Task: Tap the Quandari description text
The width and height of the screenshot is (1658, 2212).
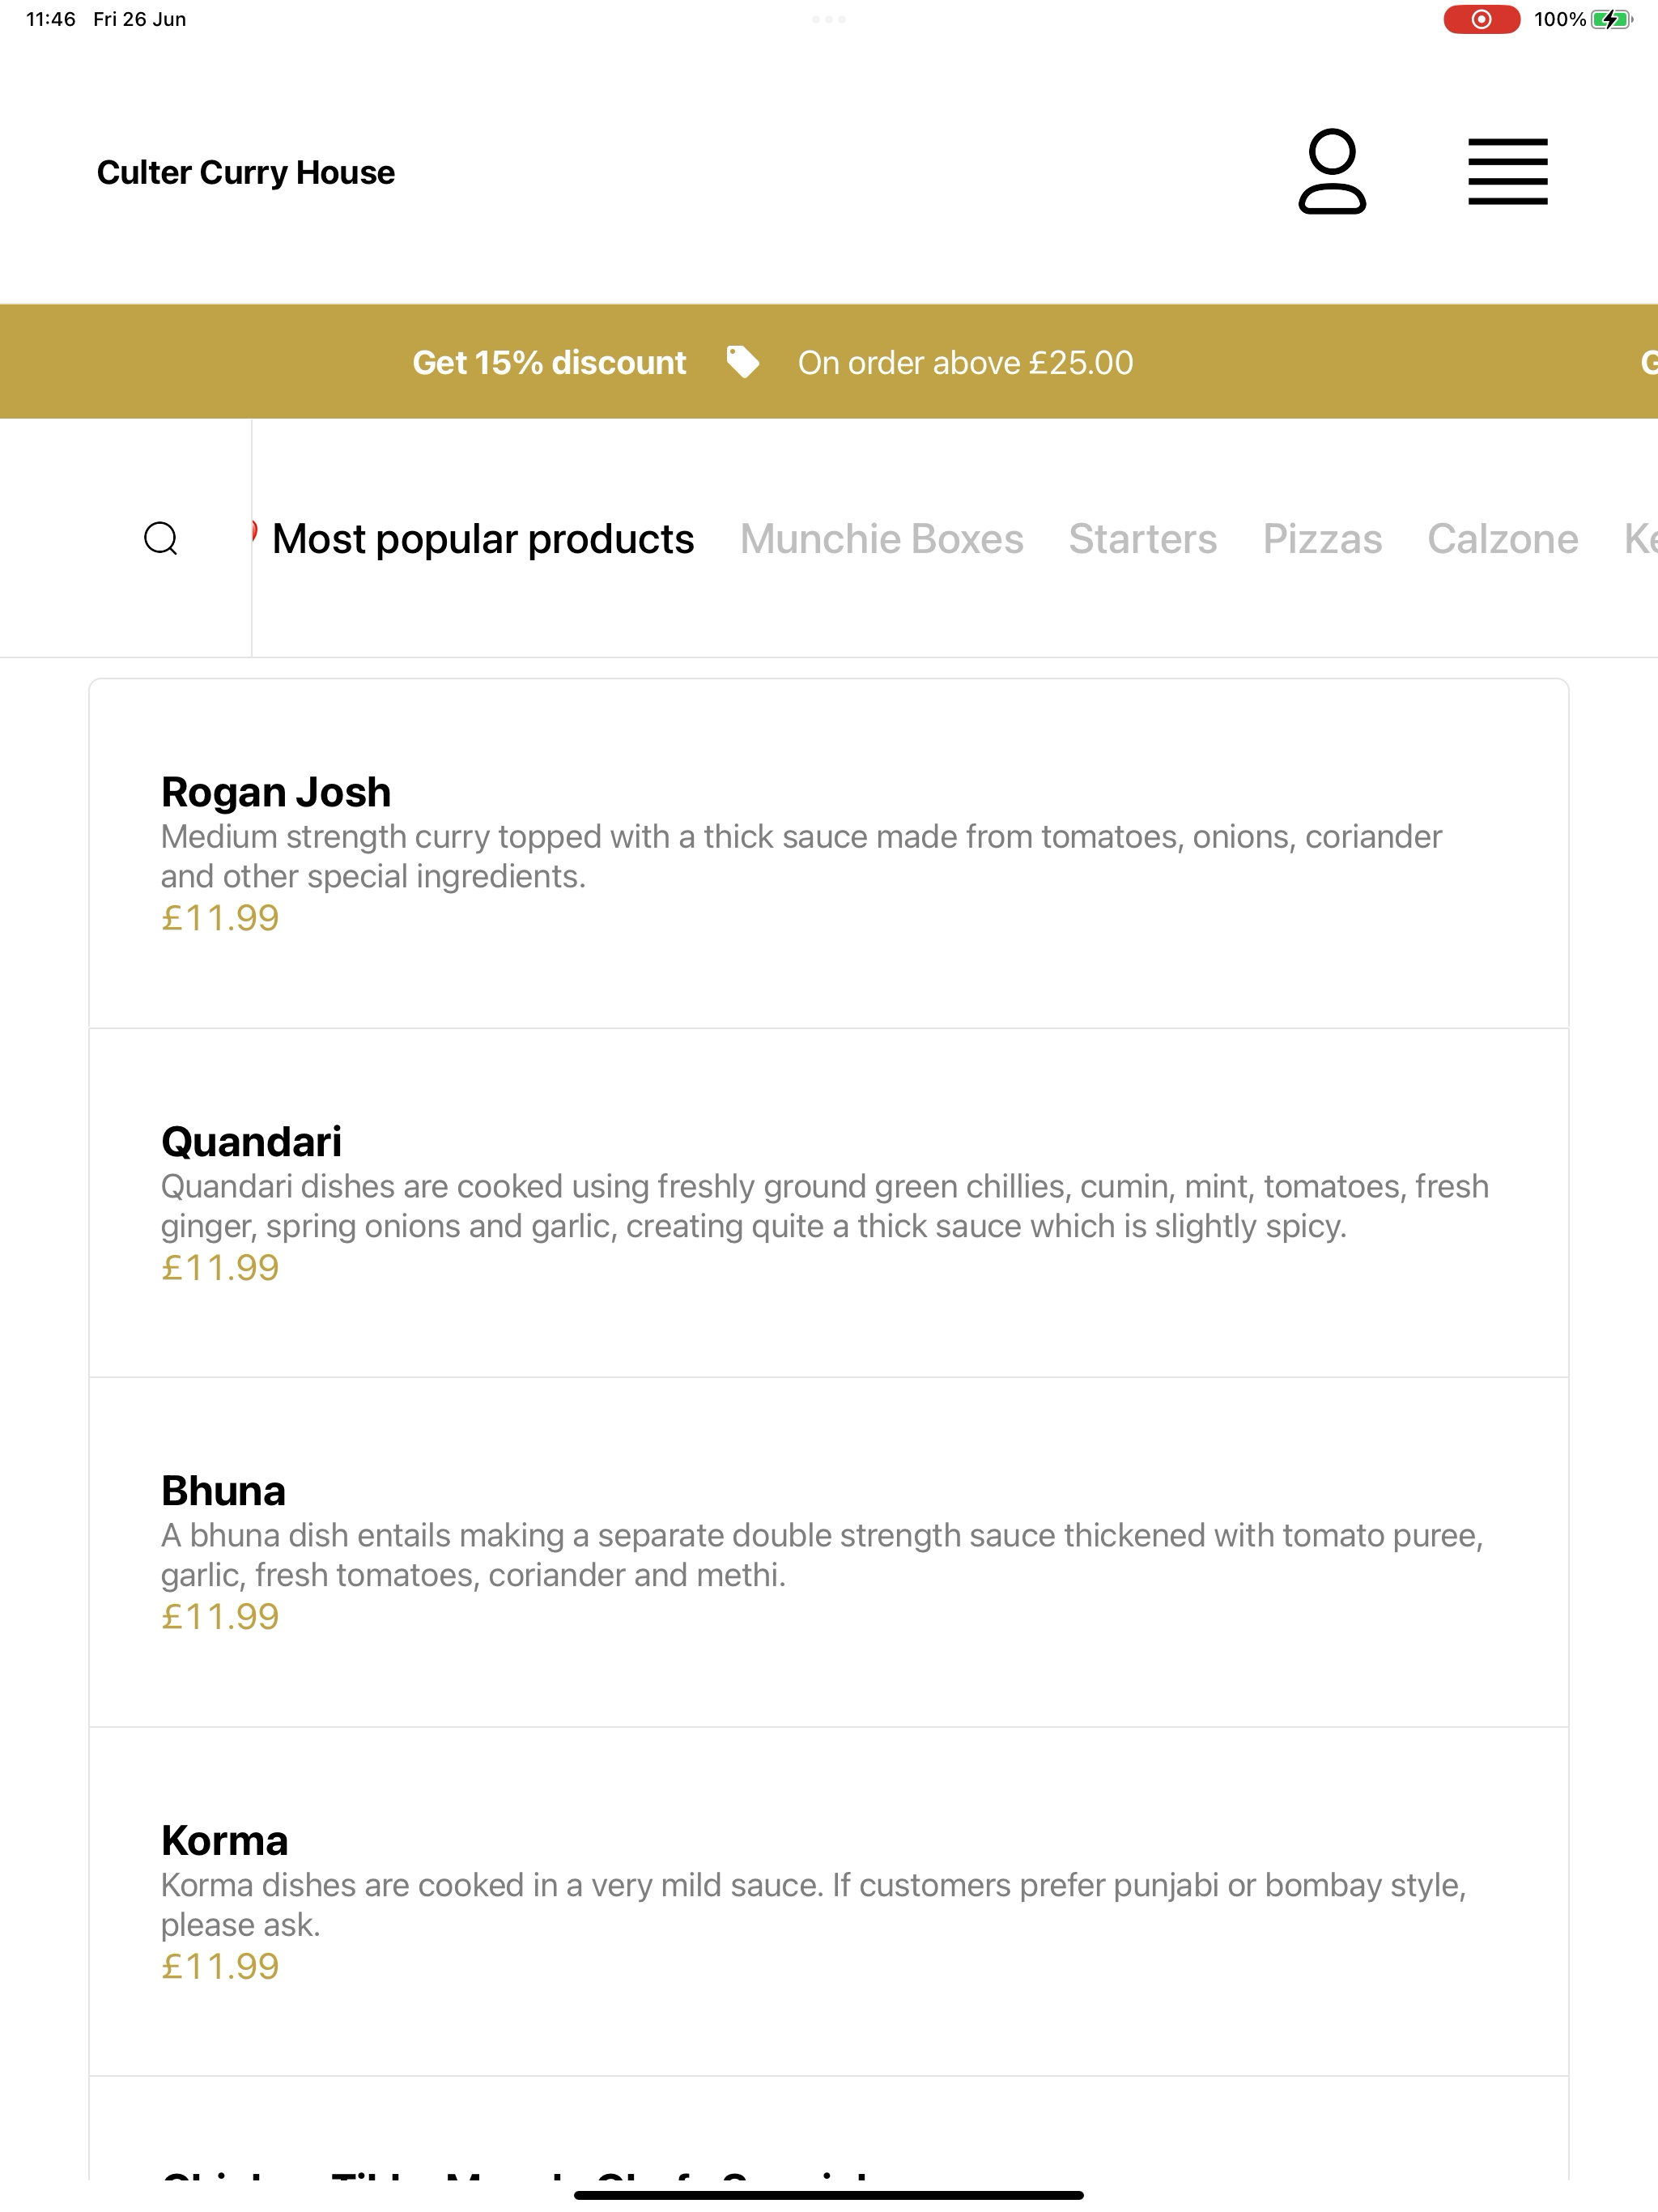Action: 825,1206
